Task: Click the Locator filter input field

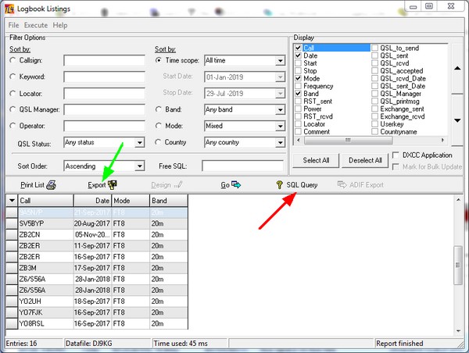Action: pyautogui.click(x=105, y=94)
